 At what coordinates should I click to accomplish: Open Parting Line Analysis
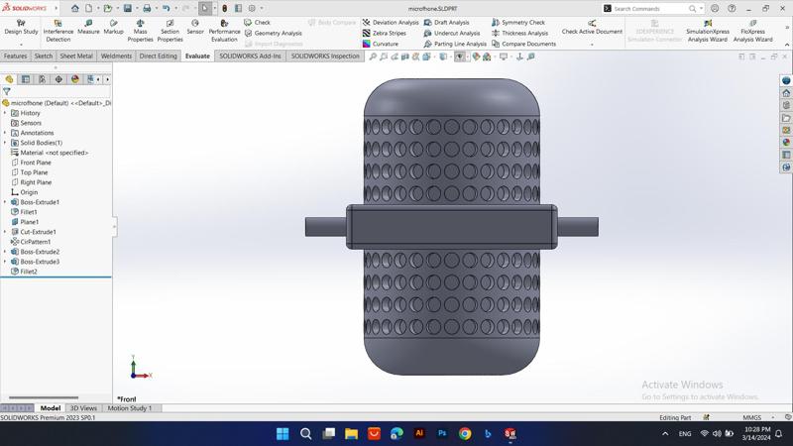pos(455,44)
